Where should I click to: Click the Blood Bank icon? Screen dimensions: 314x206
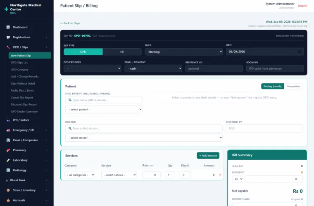pyautogui.click(x=7, y=180)
